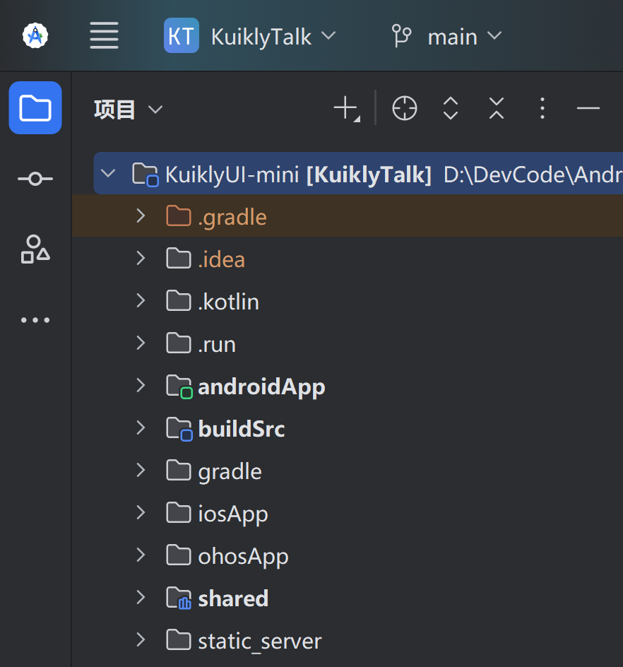Image resolution: width=623 pixels, height=667 pixels.
Task: Click the iosApp folder icon
Action: [178, 512]
